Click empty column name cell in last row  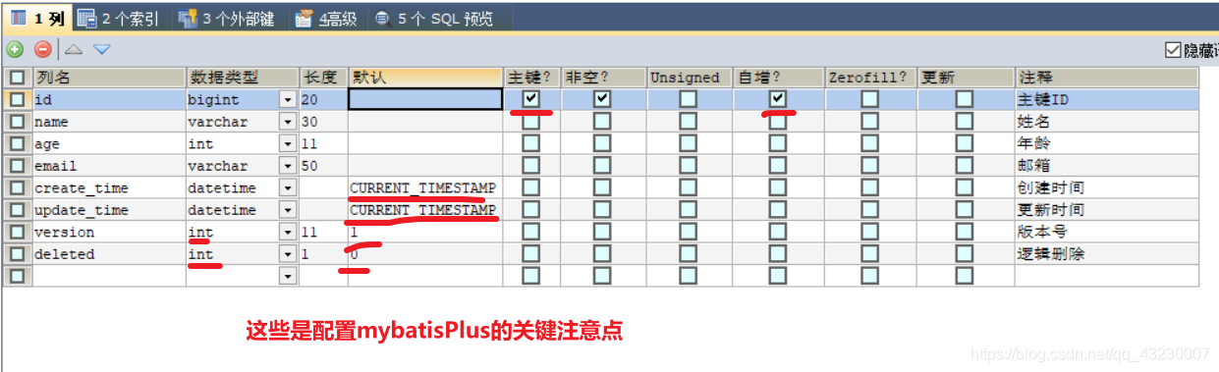pyautogui.click(x=108, y=277)
